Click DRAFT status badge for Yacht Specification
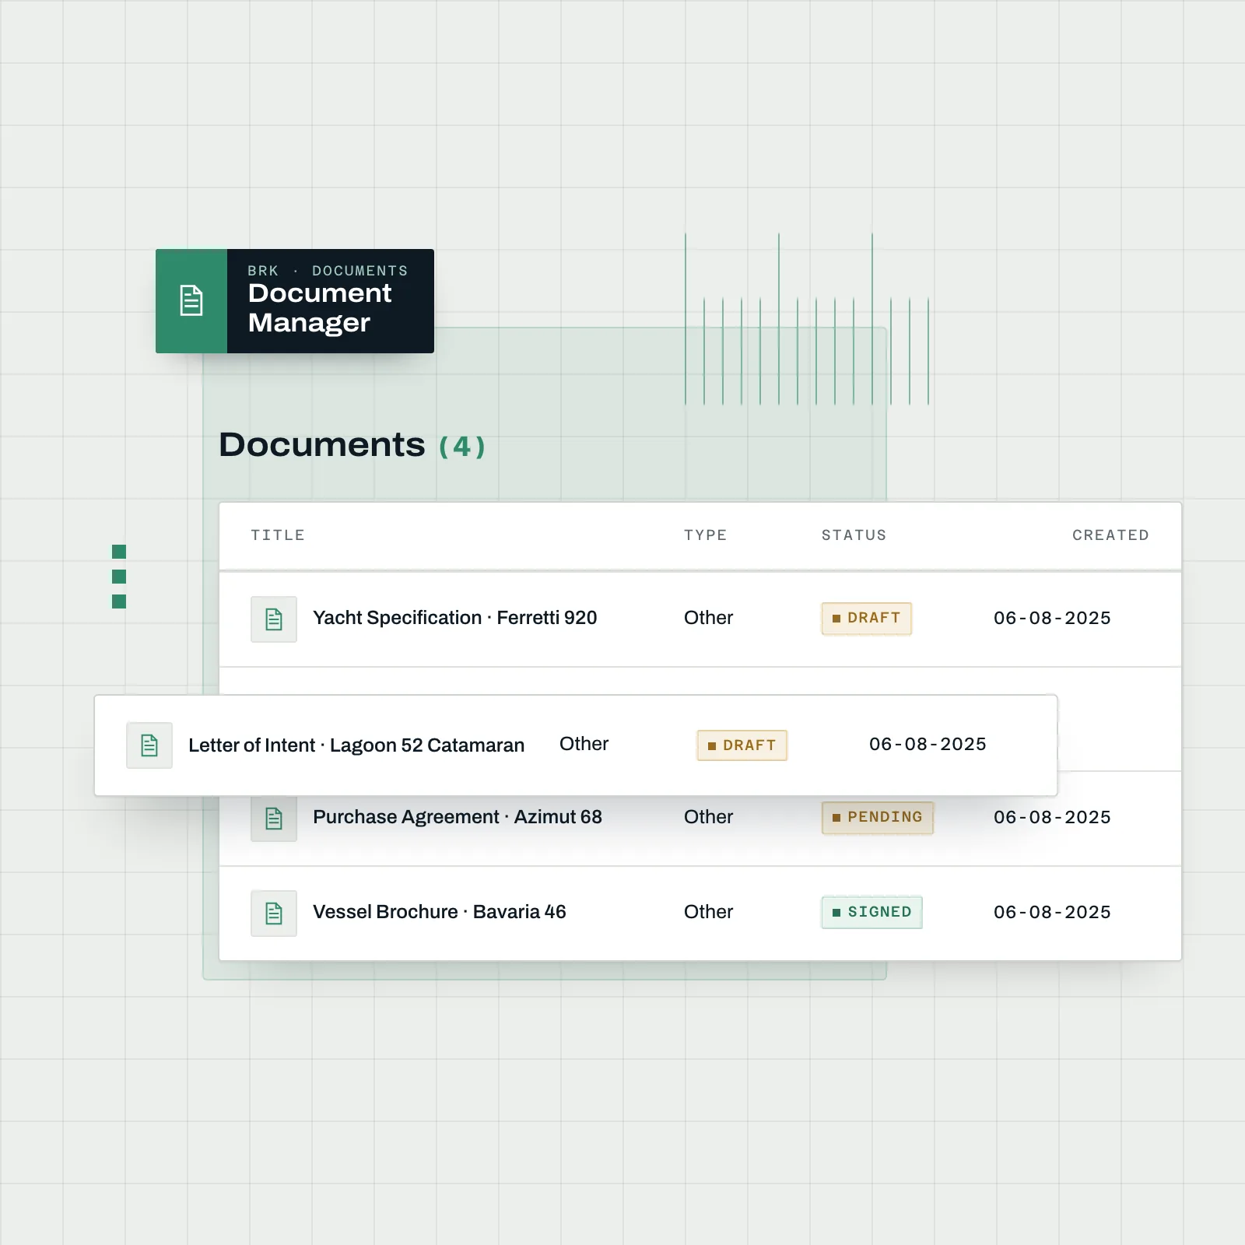Image resolution: width=1245 pixels, height=1245 pixels. pos(867,619)
